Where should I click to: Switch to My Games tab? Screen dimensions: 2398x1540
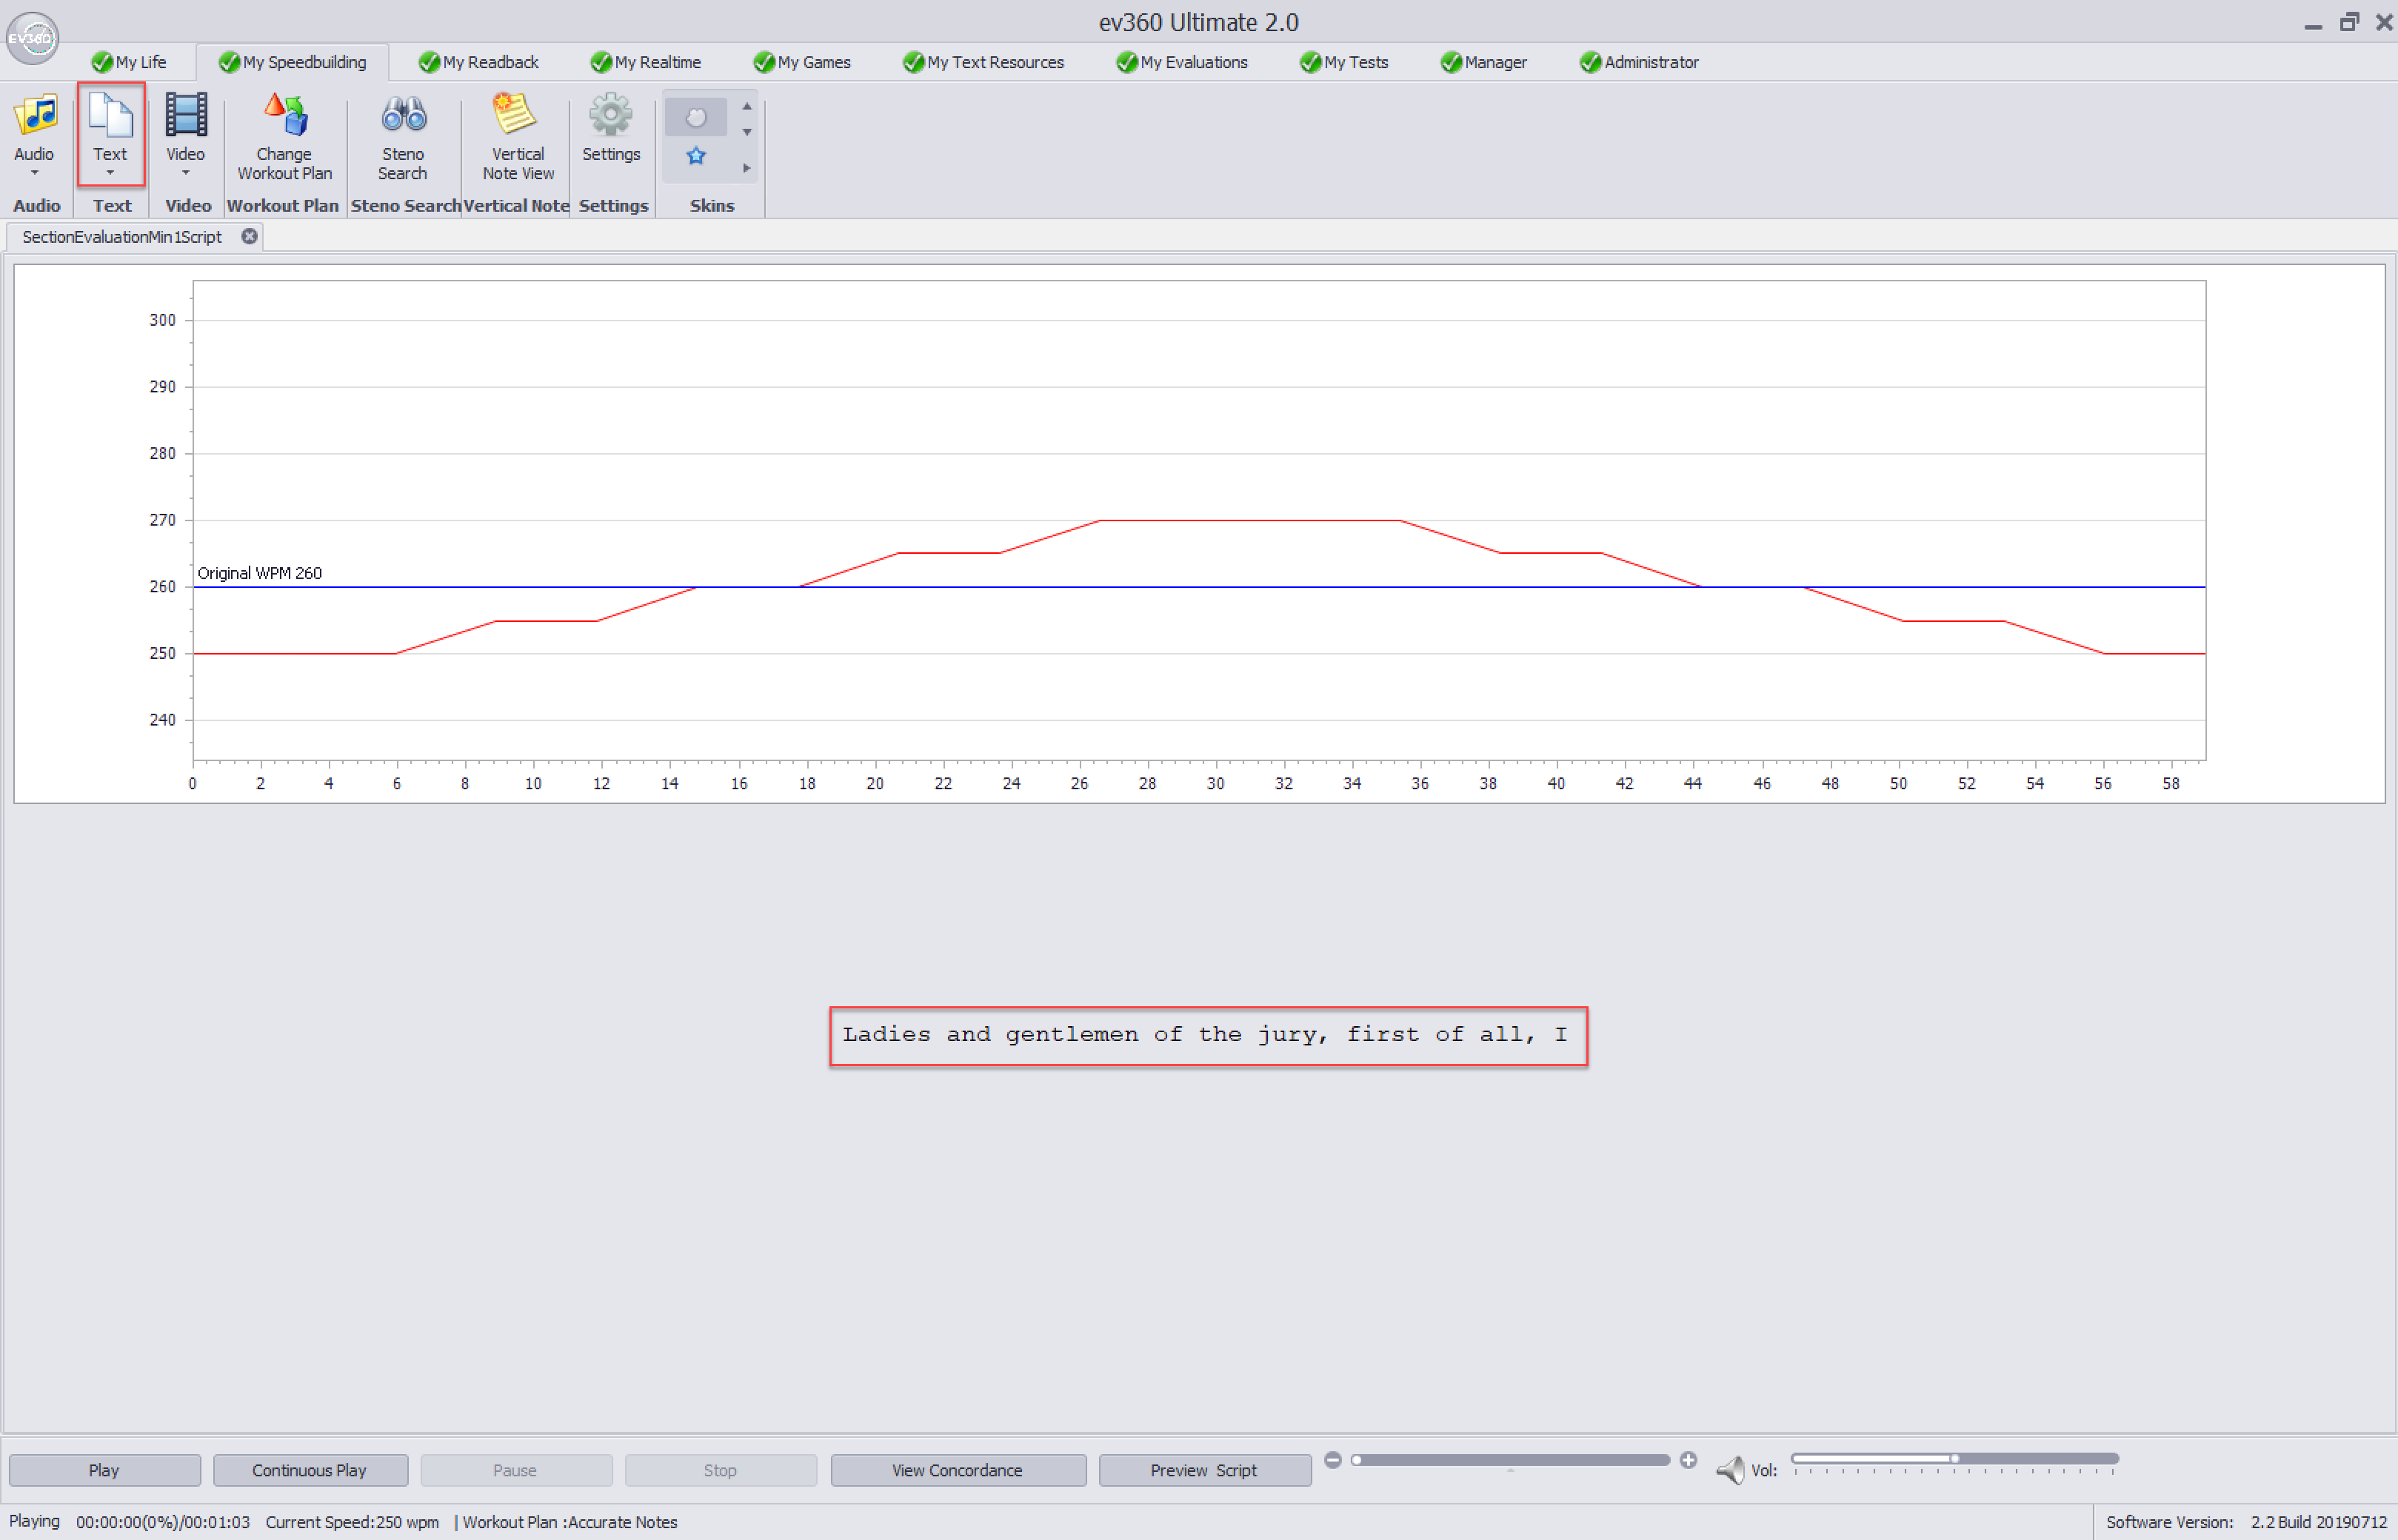pos(802,62)
